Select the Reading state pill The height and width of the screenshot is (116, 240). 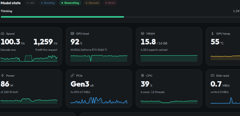[48, 3]
